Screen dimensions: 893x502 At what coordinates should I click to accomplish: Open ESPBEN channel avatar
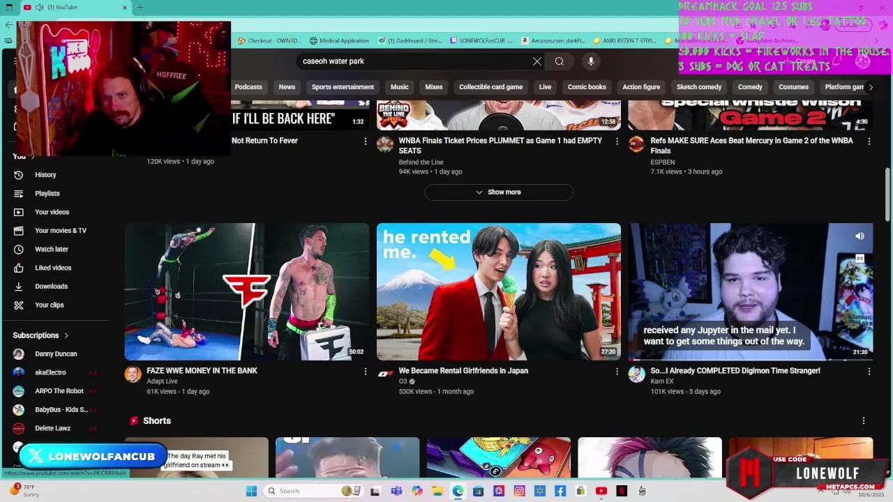click(636, 144)
